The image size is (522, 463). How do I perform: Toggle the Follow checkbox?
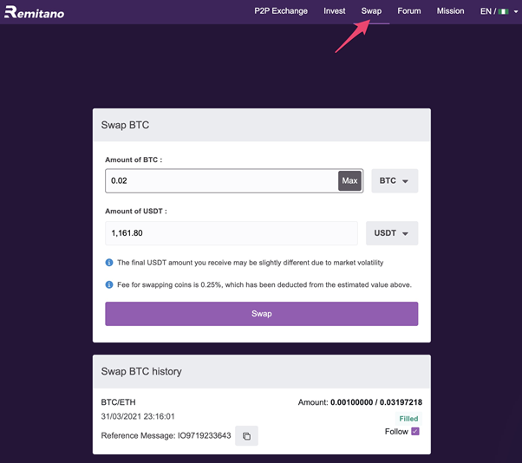415,432
